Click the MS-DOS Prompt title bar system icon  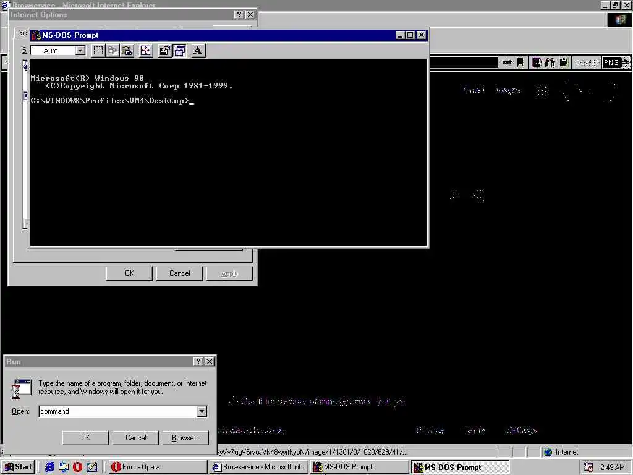[x=36, y=35]
